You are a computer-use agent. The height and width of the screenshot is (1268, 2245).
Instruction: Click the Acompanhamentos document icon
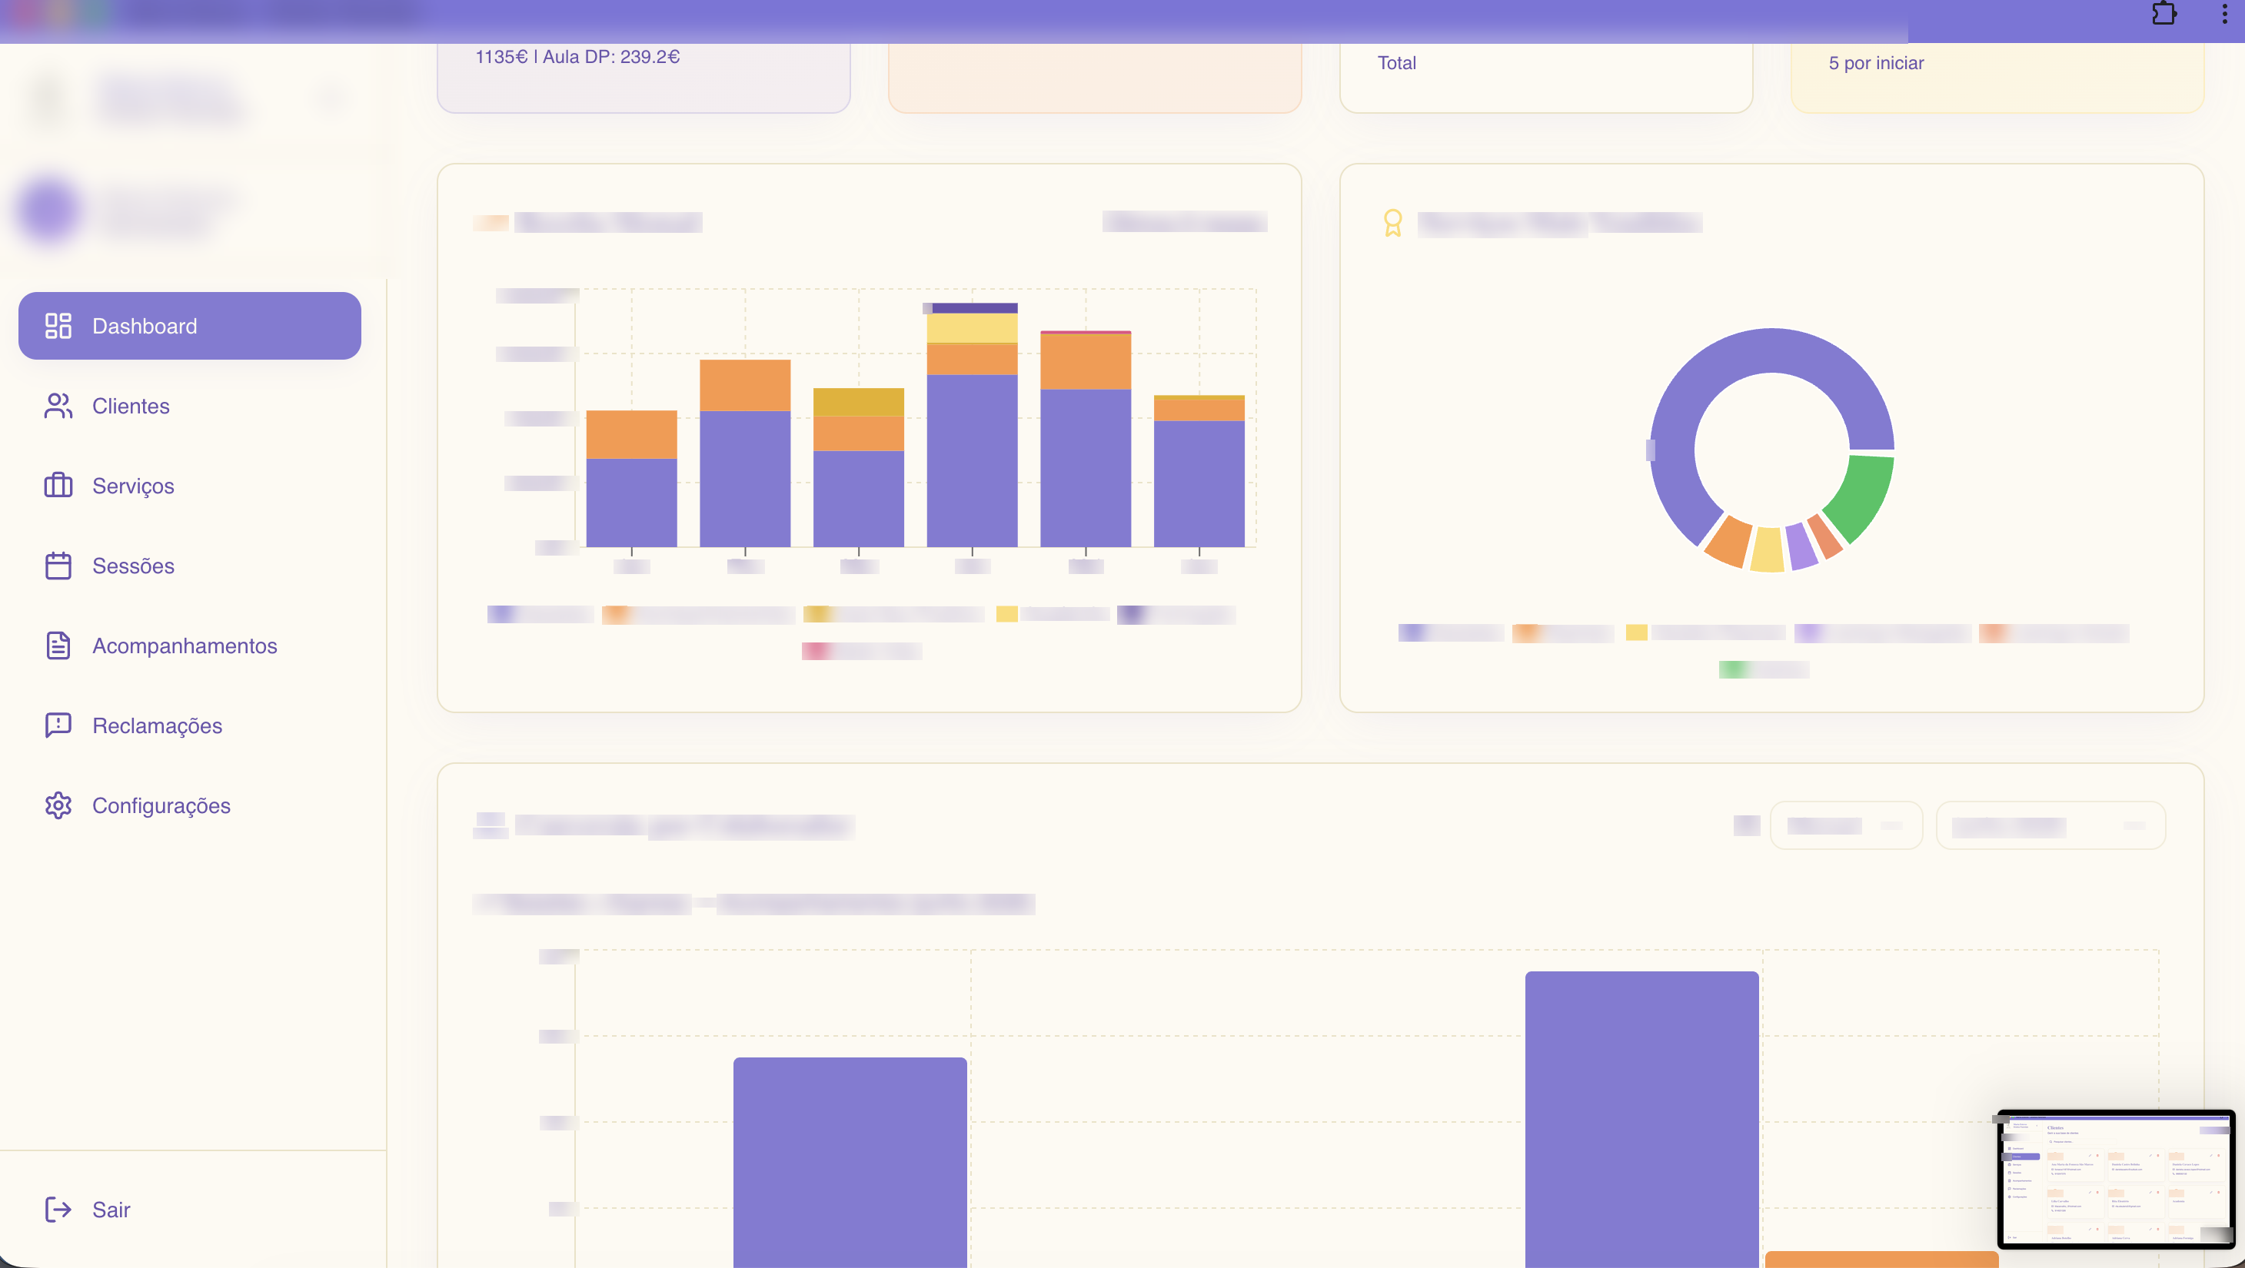(x=58, y=646)
